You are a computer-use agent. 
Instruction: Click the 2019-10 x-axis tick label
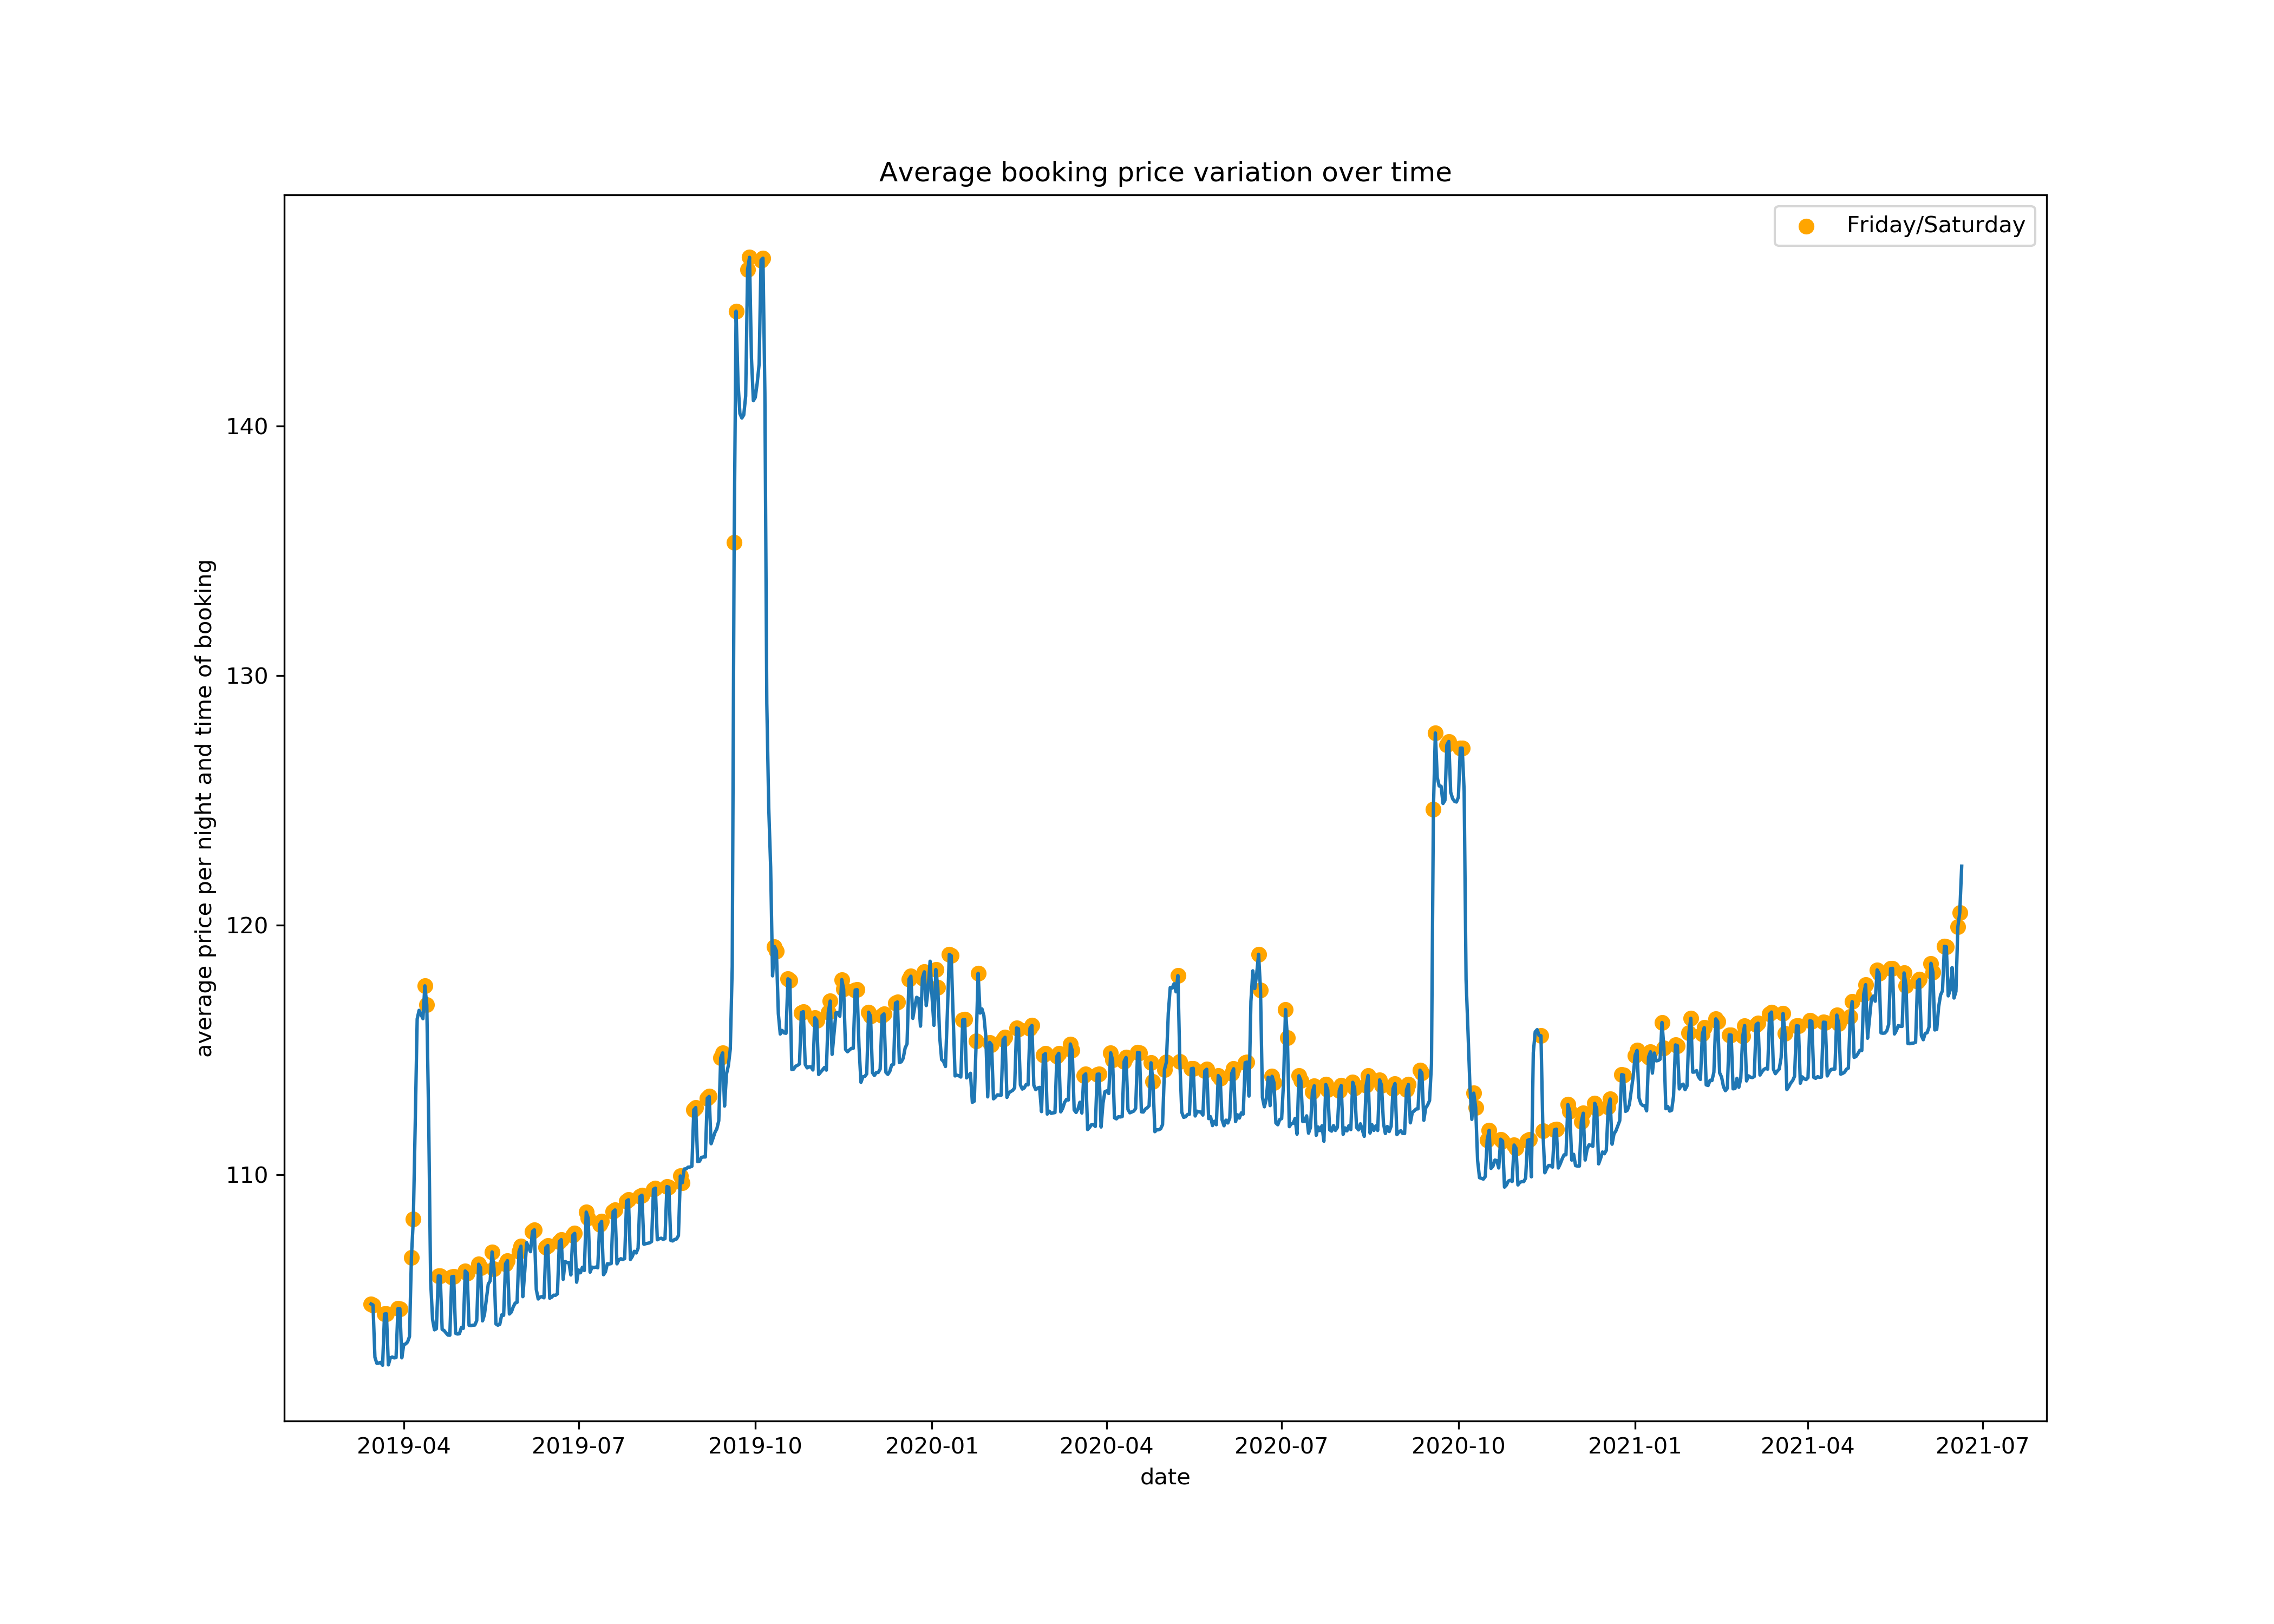point(755,1446)
